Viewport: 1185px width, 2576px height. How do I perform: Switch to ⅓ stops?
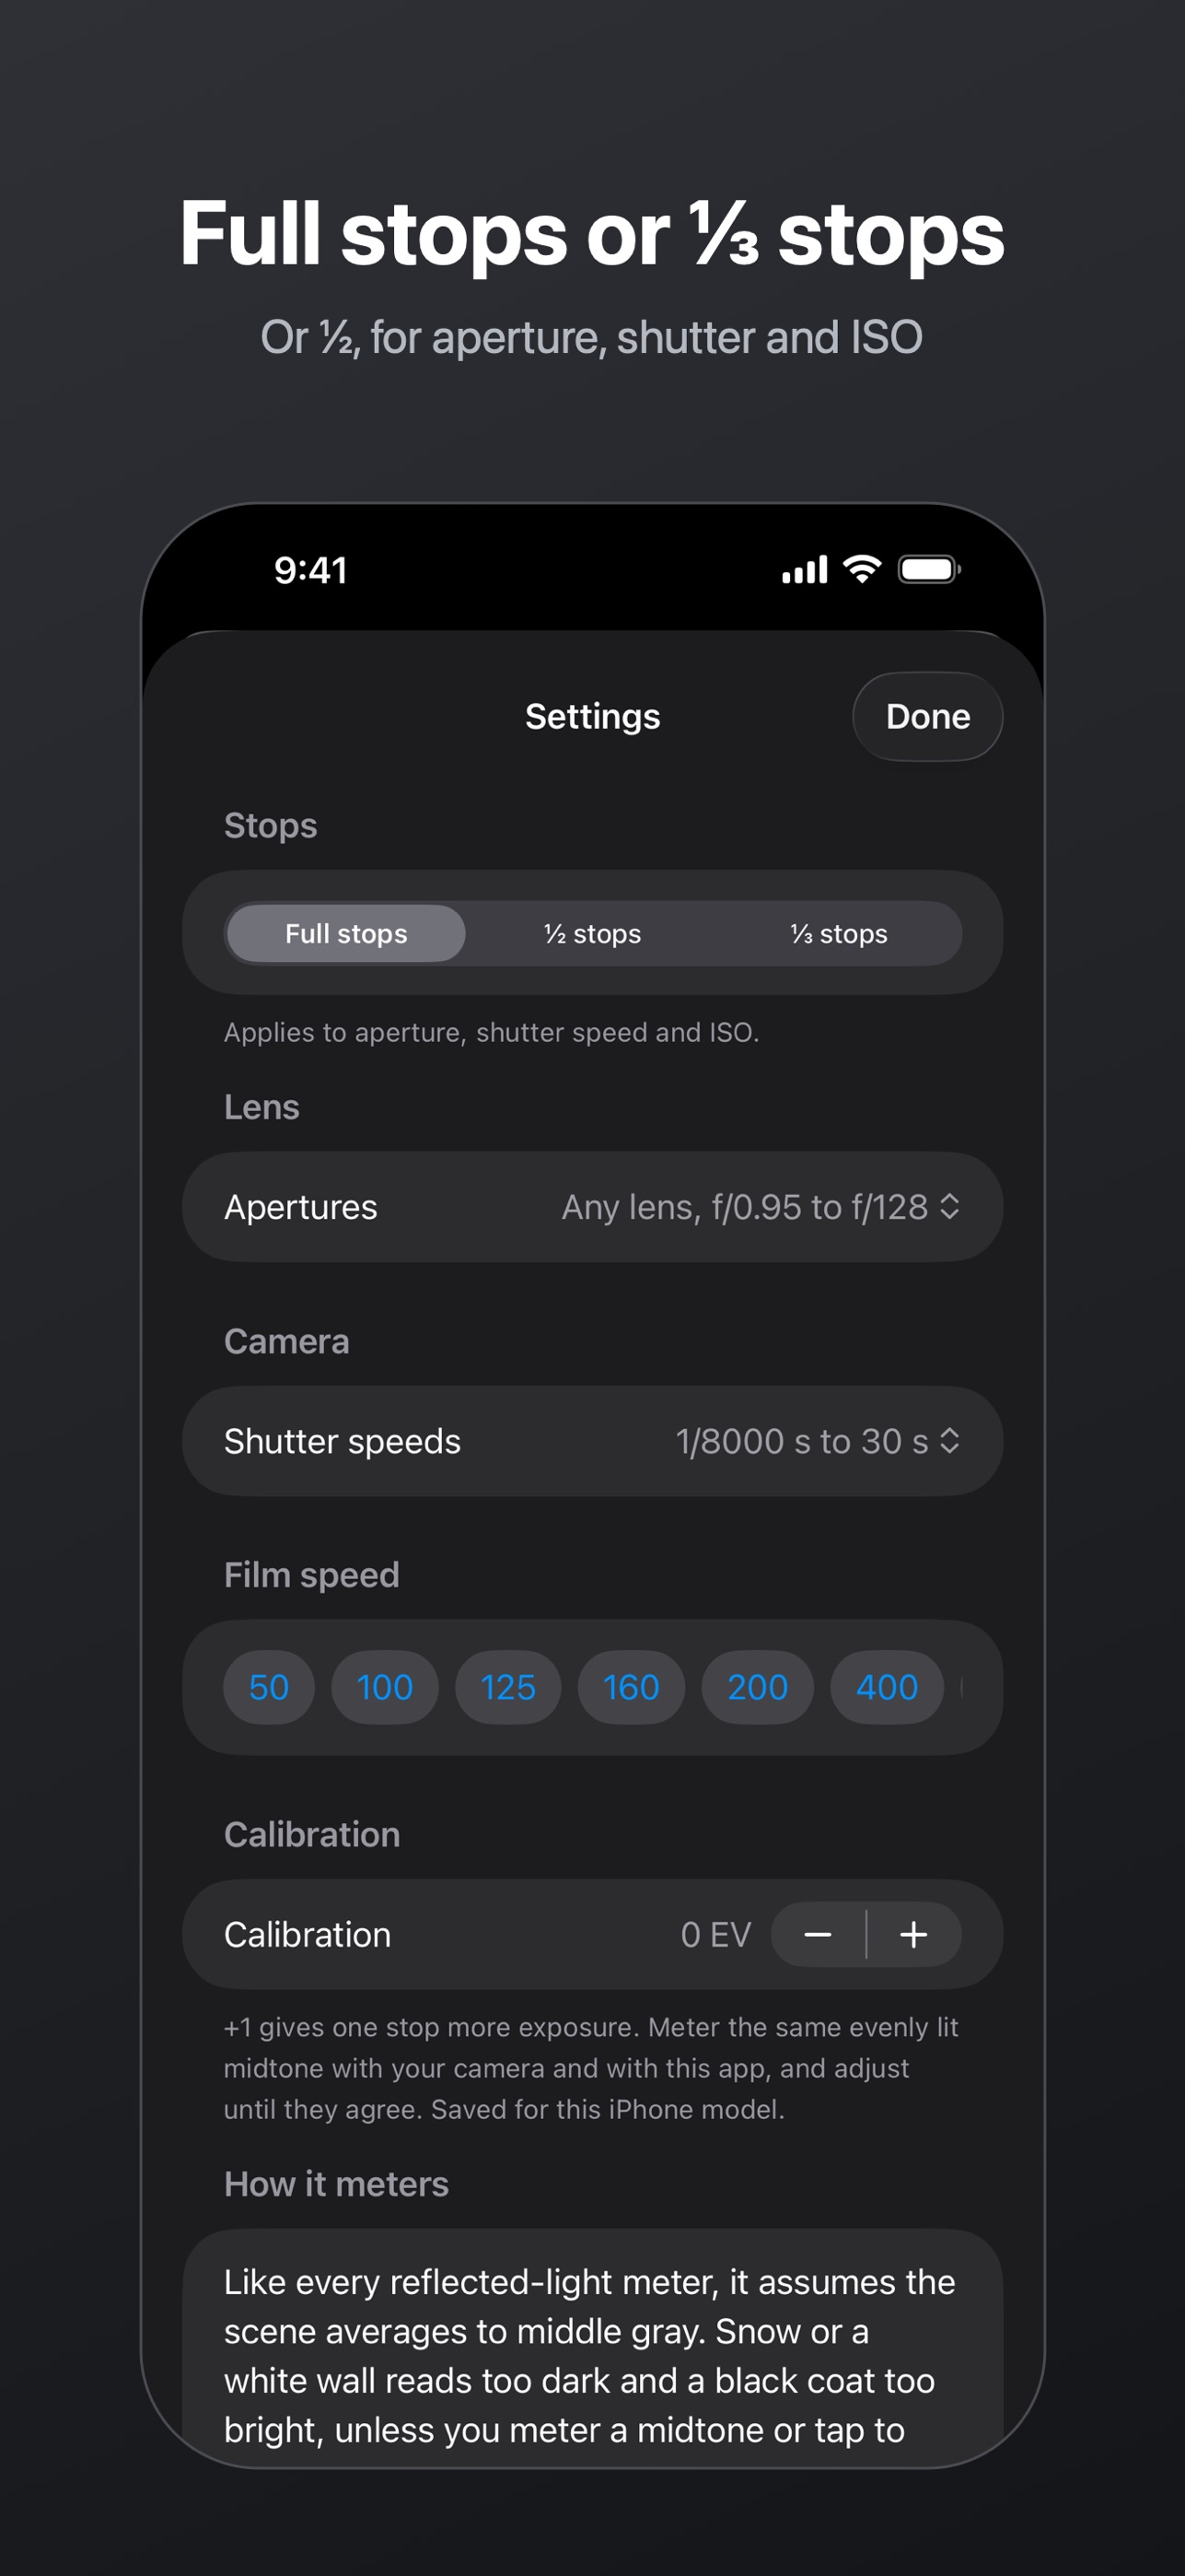840,933
